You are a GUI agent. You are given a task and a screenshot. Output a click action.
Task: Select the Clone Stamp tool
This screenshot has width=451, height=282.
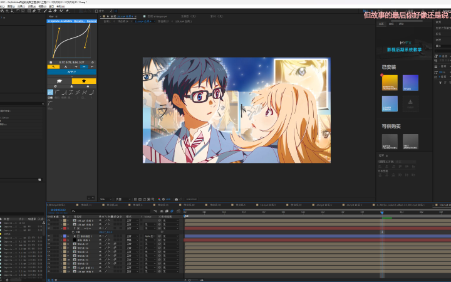(x=50, y=11)
